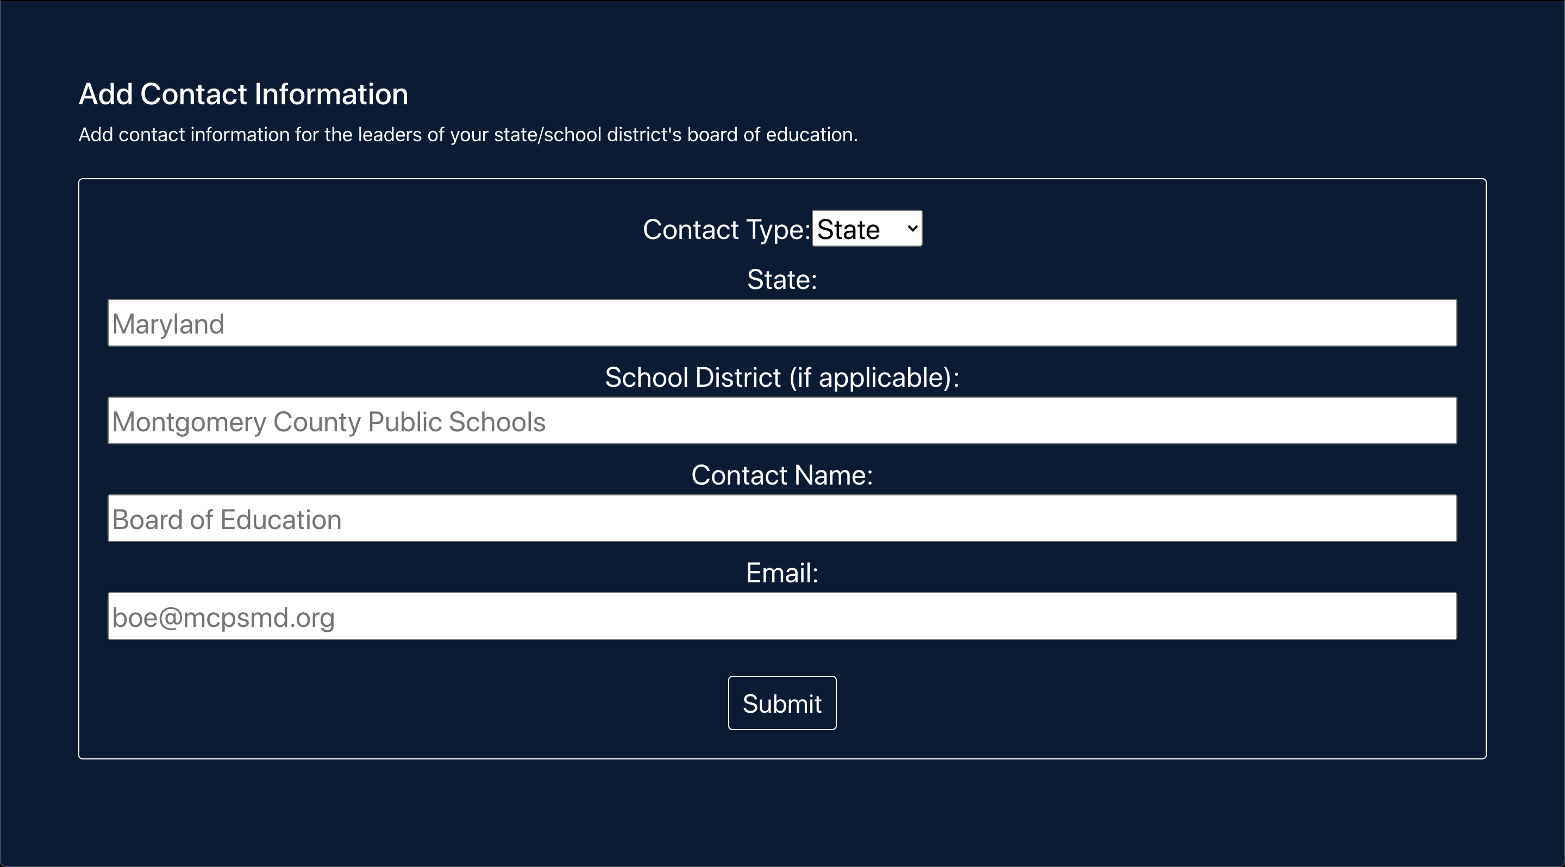Click the School District input field
1565x867 pixels.
tap(782, 421)
